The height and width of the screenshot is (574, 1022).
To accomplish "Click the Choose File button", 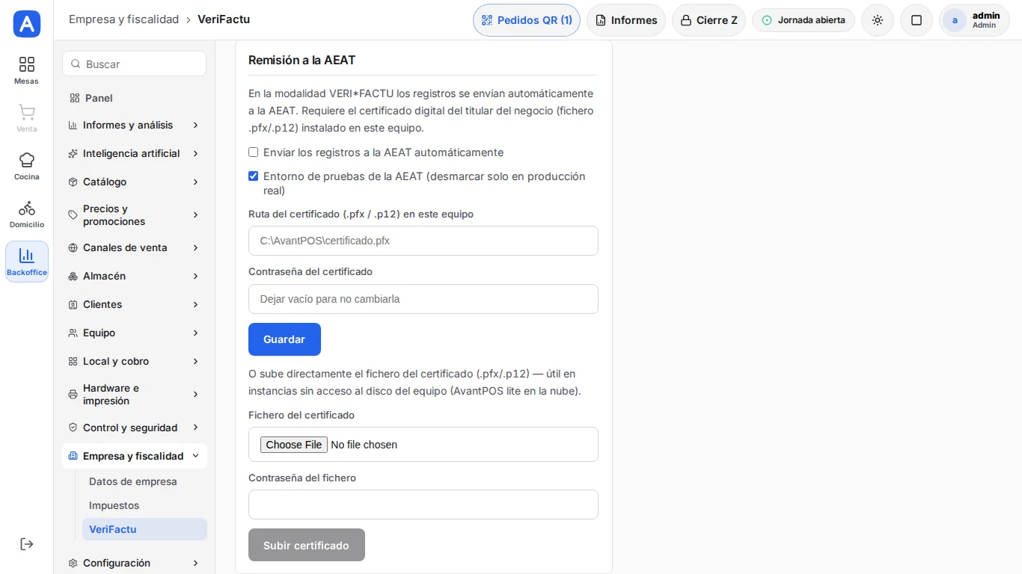I will click(294, 445).
